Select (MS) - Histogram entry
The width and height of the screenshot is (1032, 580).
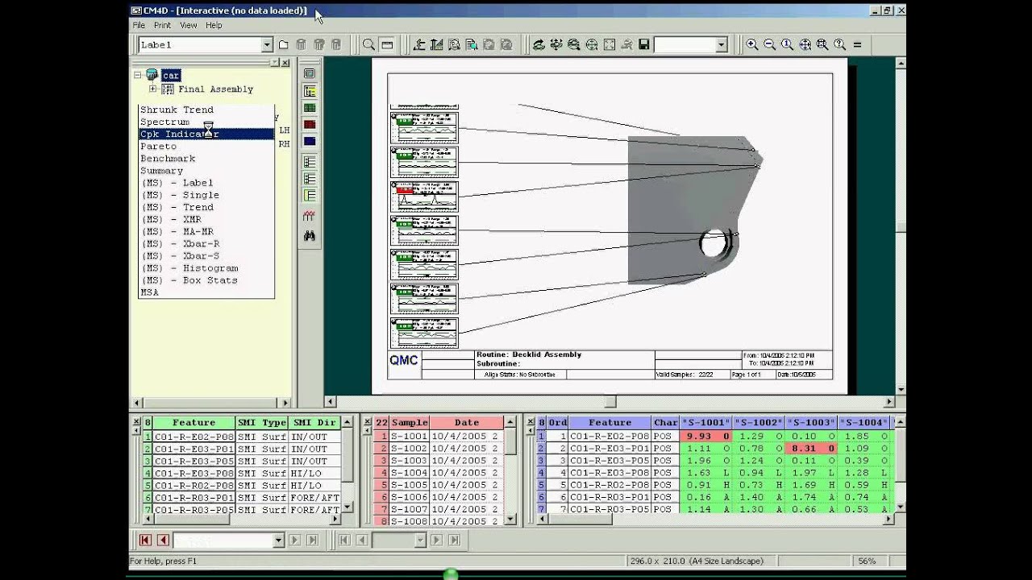(206, 268)
